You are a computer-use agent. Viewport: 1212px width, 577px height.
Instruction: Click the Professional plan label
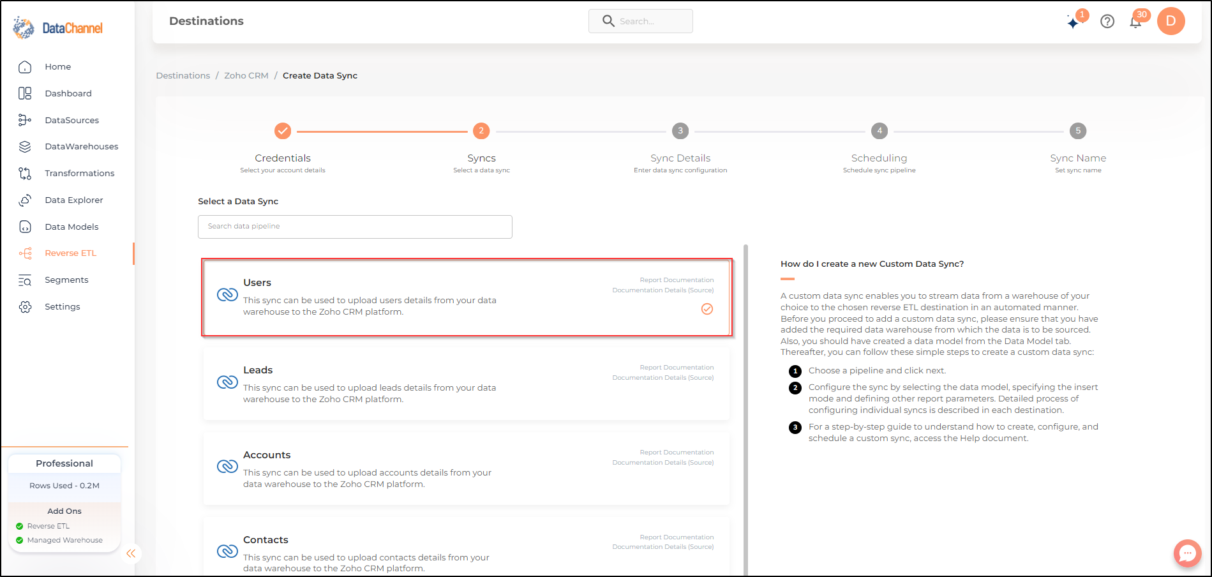coord(64,463)
